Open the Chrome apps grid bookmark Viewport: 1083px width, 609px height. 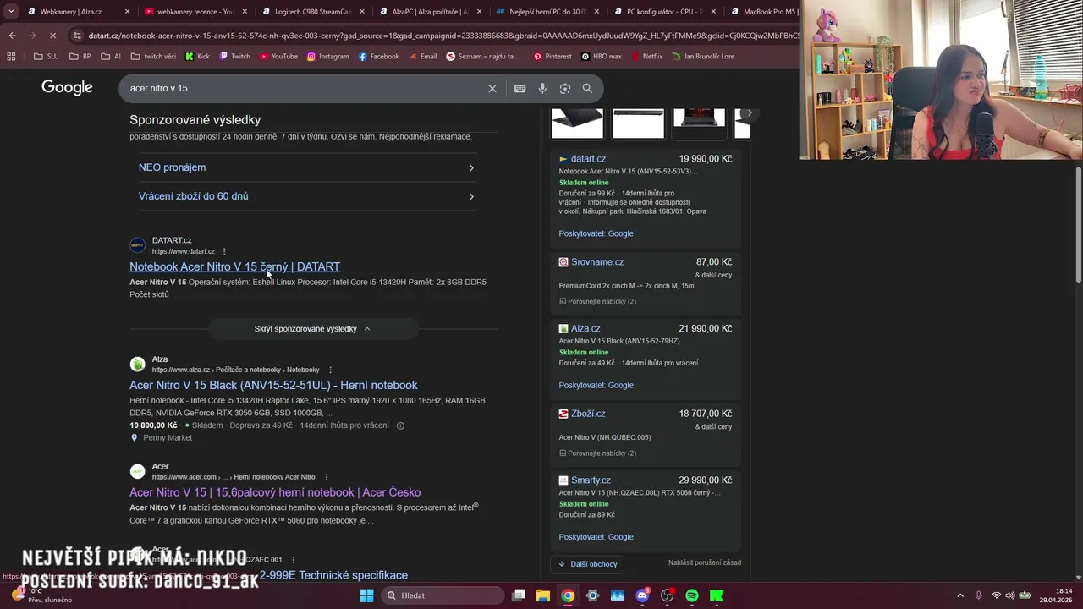(11, 57)
